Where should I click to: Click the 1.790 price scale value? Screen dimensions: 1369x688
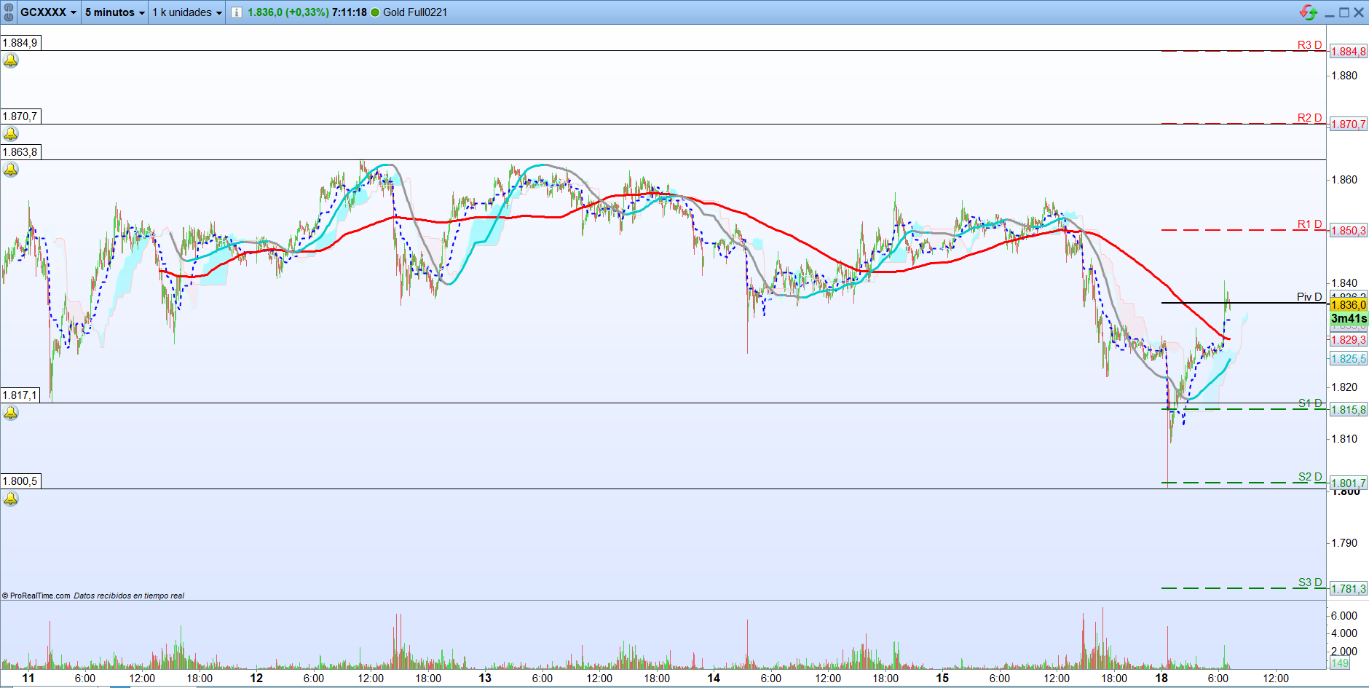(x=1344, y=543)
